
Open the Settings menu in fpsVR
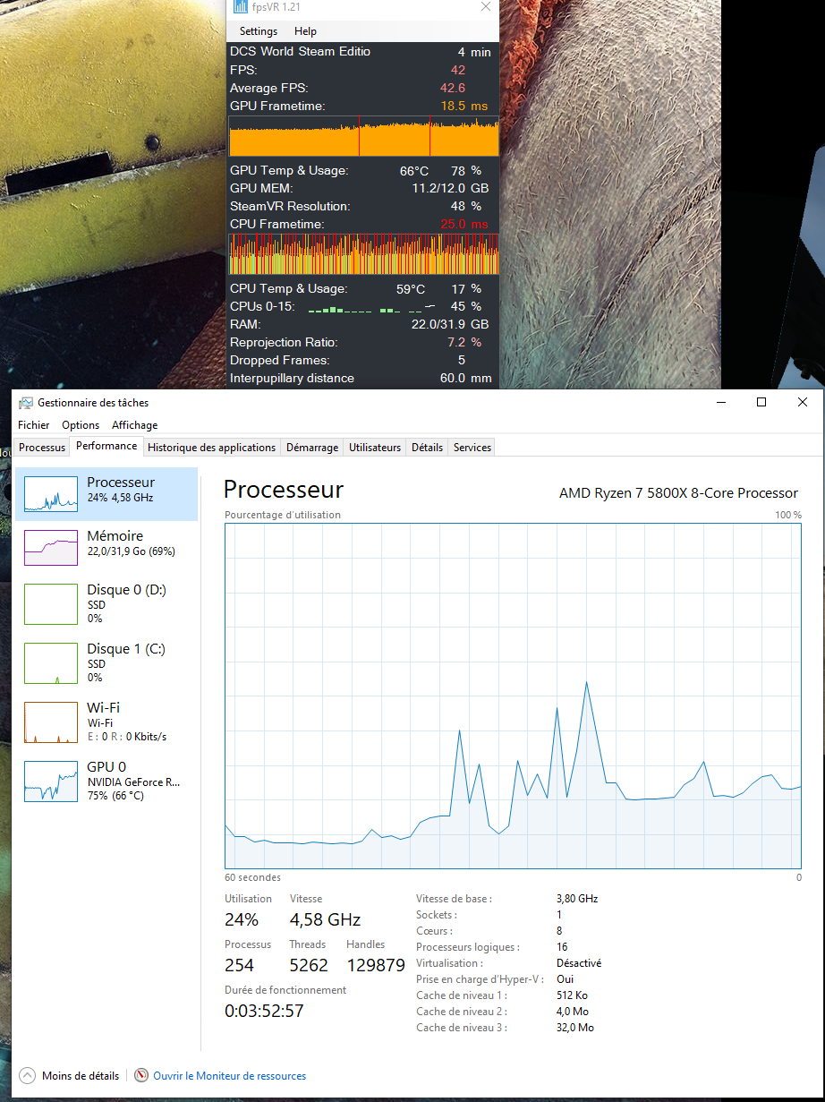point(259,31)
